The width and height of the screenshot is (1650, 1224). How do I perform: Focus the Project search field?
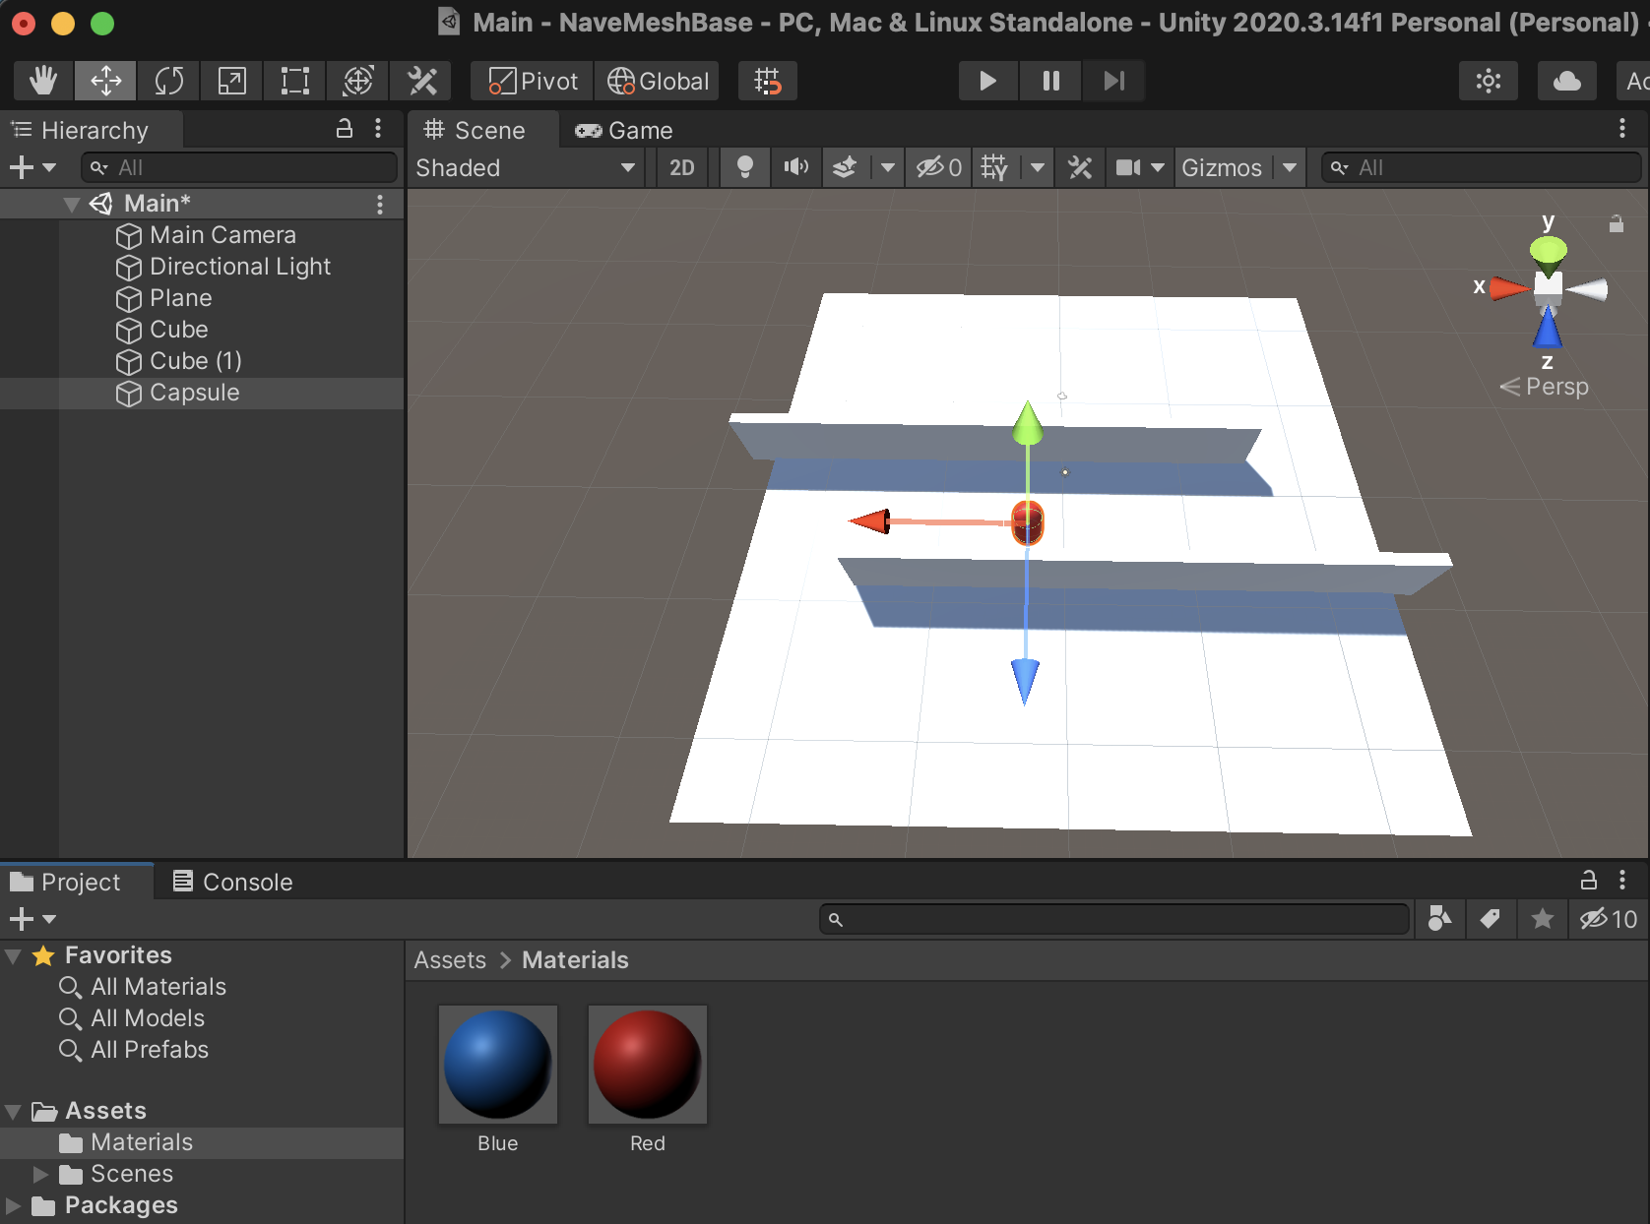point(1114,919)
